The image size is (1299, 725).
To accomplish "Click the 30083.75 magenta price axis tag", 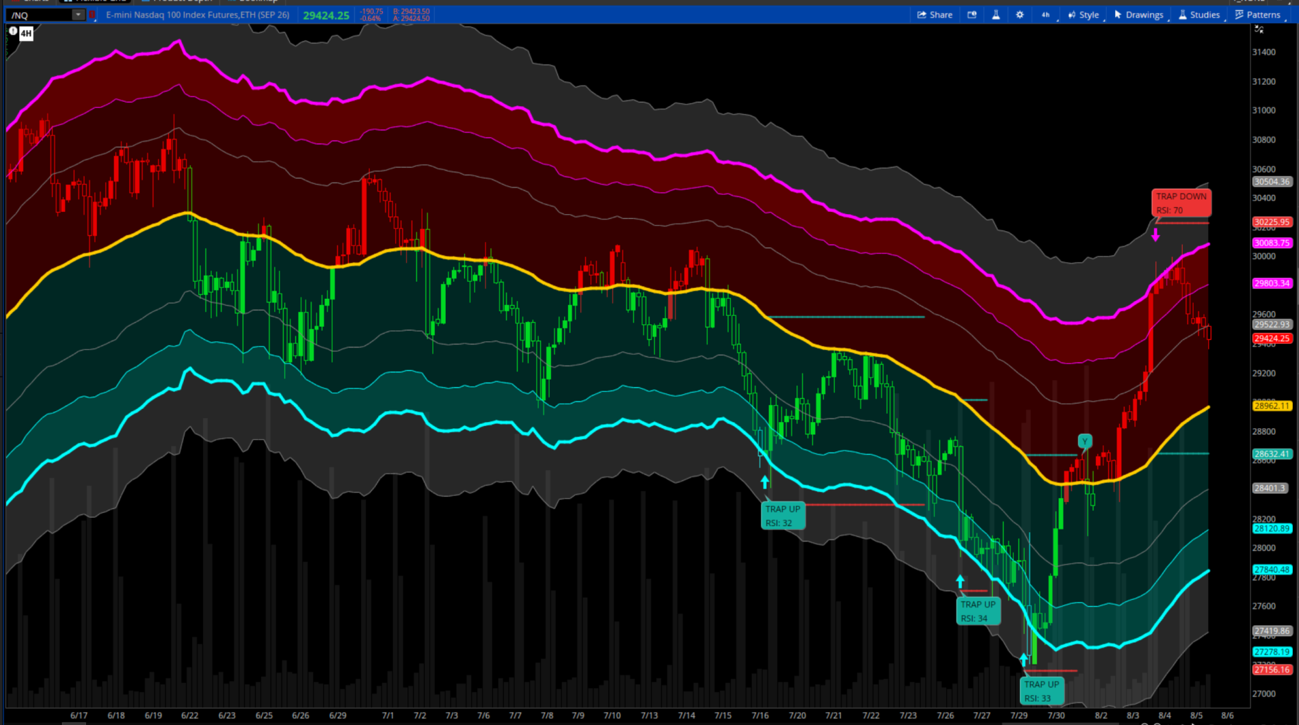I will tap(1272, 243).
